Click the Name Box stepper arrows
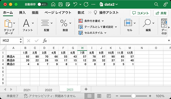 point(21,41)
